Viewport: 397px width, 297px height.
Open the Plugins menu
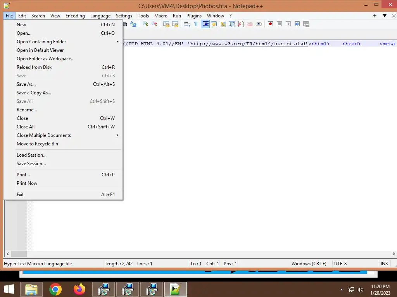point(194,15)
